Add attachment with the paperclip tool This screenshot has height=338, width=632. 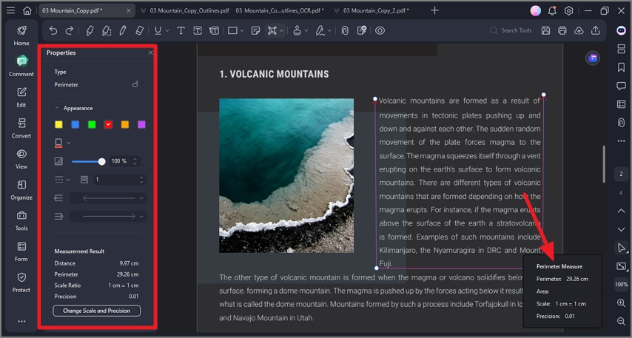345,30
